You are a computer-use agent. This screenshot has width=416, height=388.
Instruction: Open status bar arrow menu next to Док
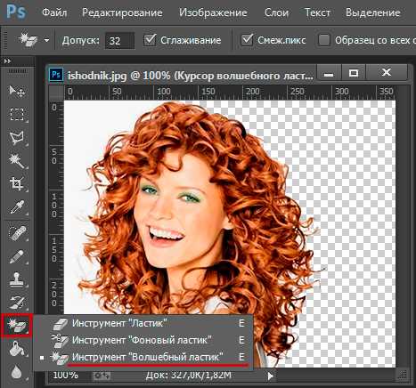pyautogui.click(x=270, y=376)
